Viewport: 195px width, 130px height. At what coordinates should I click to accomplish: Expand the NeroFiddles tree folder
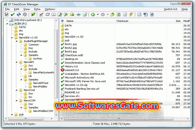click(26, 86)
